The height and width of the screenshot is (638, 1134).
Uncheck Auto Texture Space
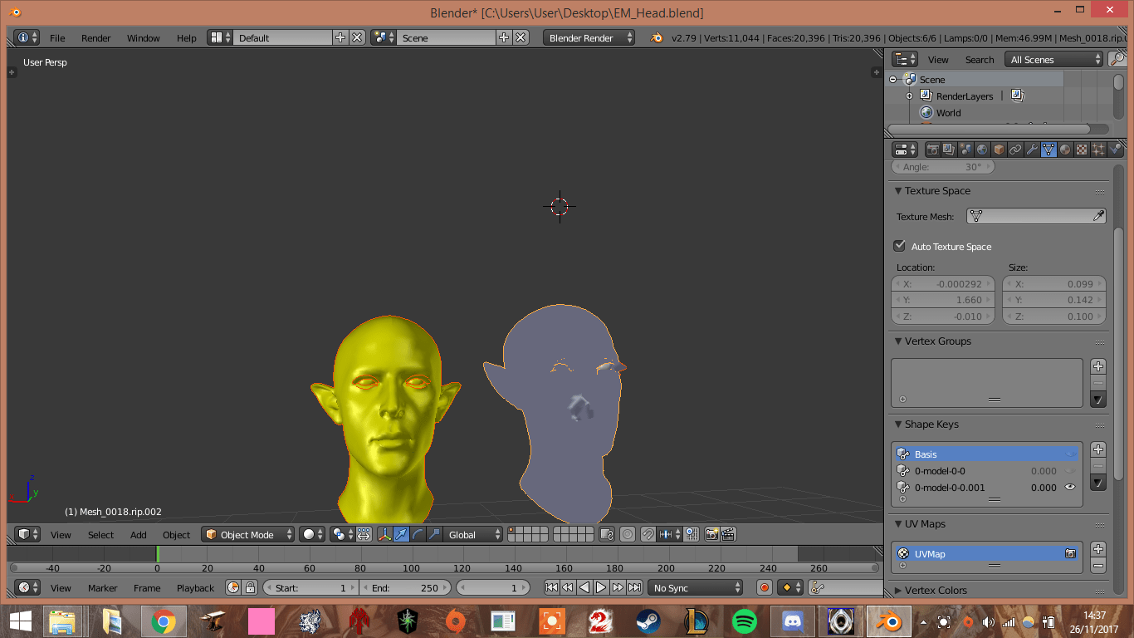[900, 246]
